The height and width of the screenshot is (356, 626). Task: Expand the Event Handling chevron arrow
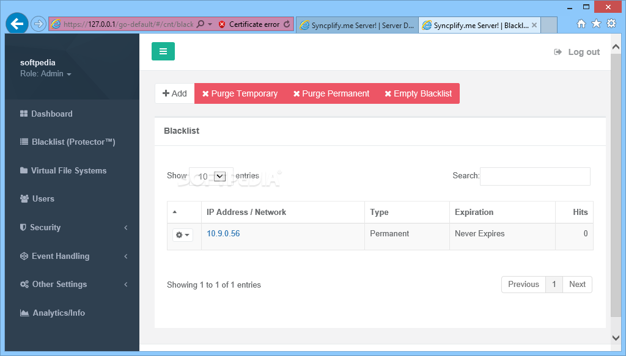pyautogui.click(x=126, y=256)
